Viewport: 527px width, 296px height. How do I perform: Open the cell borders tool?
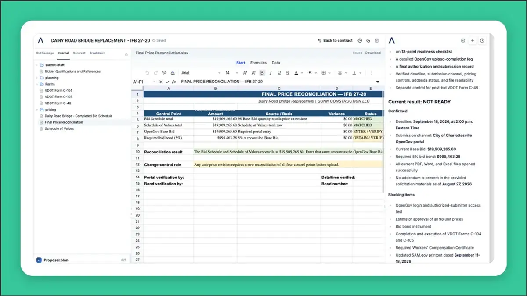324,73
